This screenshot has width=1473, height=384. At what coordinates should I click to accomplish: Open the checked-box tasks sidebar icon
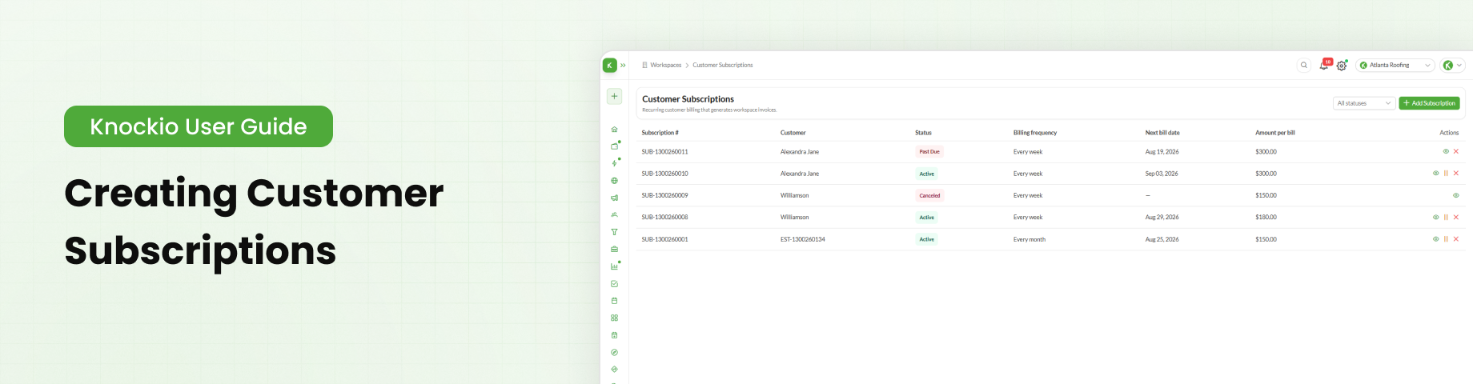point(614,283)
